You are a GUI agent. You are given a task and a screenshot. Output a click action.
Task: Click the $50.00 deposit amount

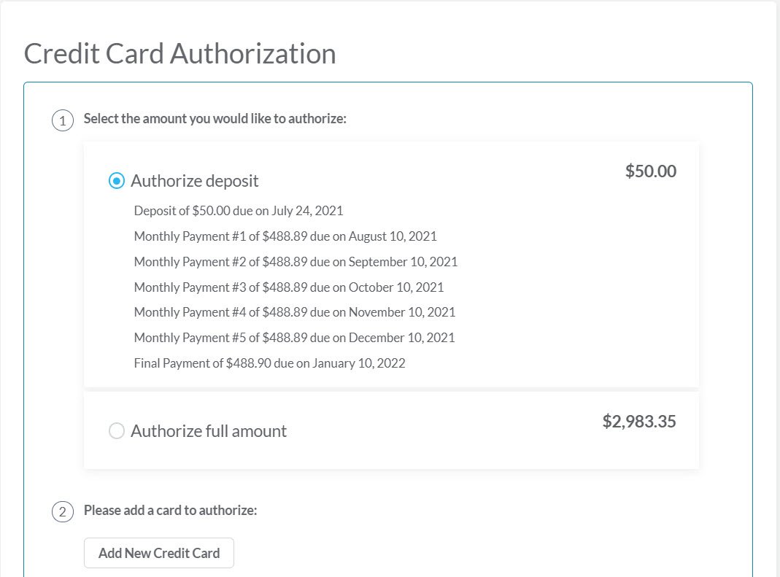click(650, 171)
